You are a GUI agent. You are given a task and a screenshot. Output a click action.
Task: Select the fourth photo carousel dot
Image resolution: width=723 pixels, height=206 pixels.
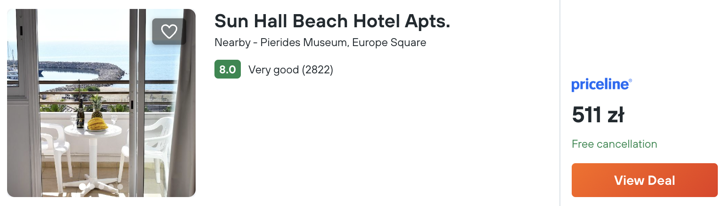[111, 187]
